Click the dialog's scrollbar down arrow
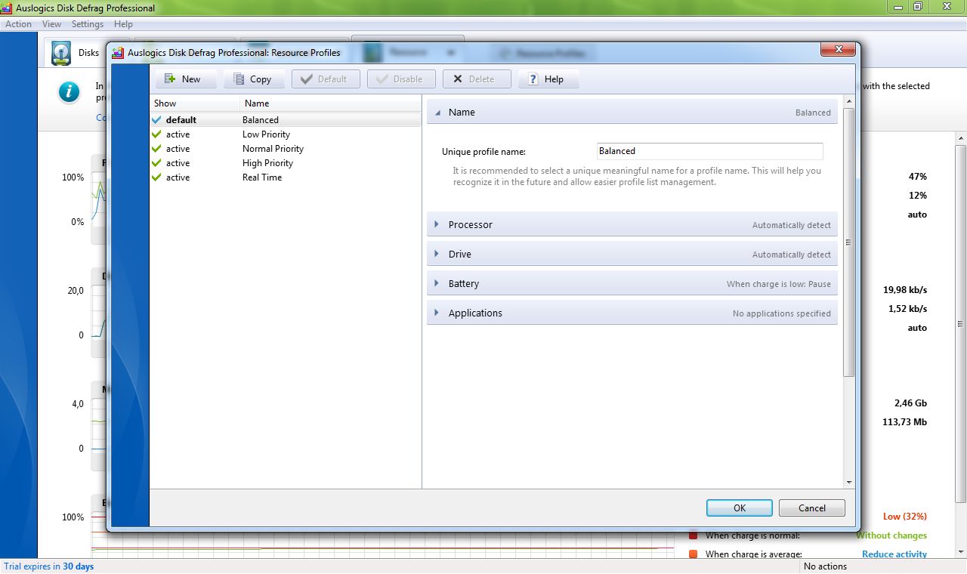The width and height of the screenshot is (967, 574). (x=848, y=482)
